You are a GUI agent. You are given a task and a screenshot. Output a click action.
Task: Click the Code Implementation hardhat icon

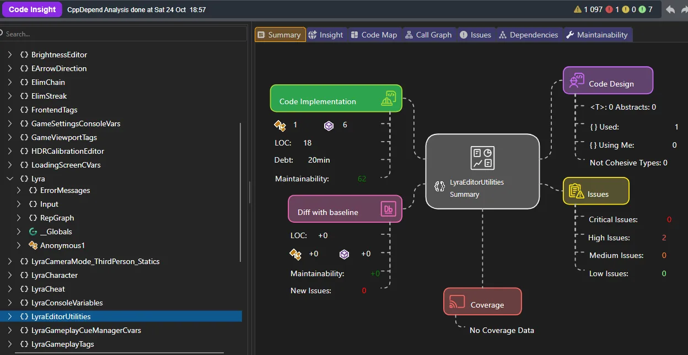pos(388,98)
